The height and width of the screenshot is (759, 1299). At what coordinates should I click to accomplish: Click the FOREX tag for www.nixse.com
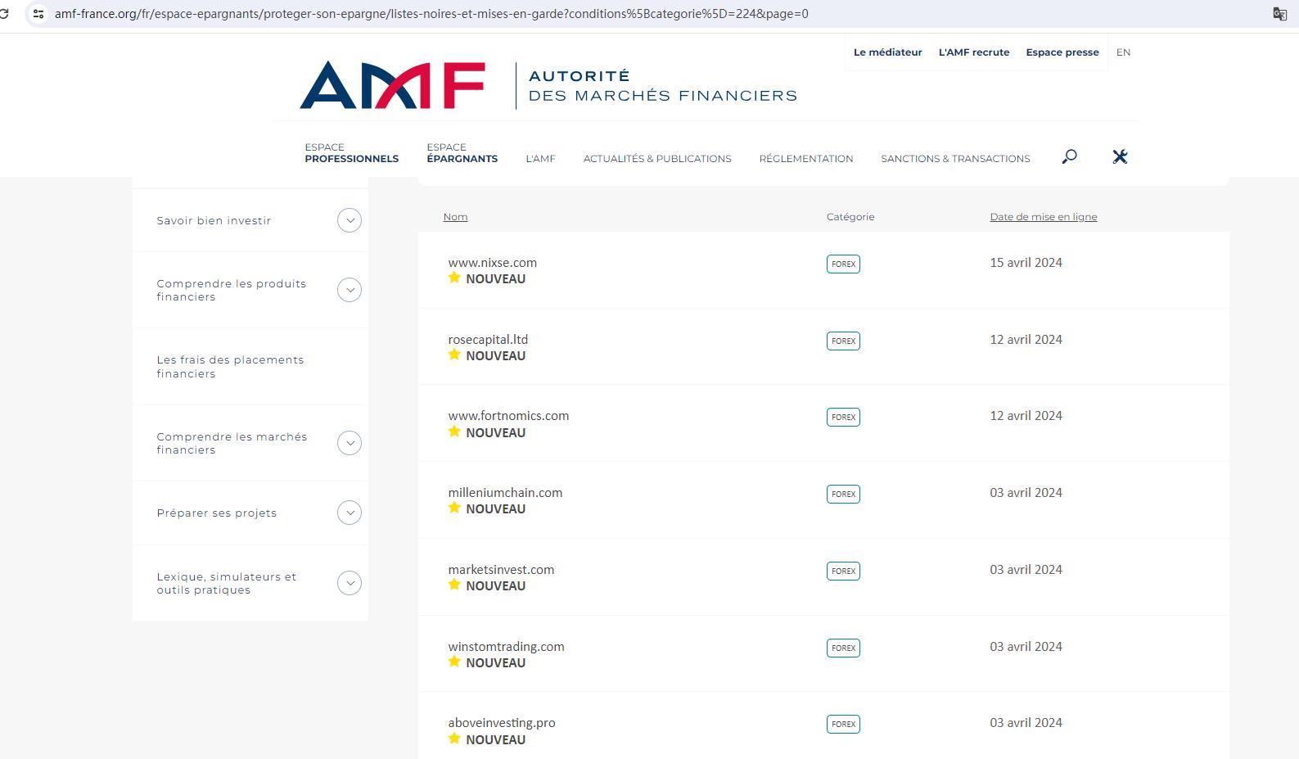843,264
